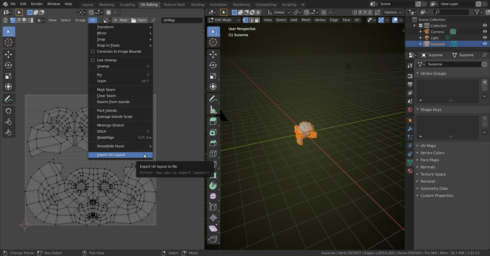Viewport: 490px width, 256px height.
Task: Select the Move tool in the 3D viewport
Action: click(x=213, y=54)
